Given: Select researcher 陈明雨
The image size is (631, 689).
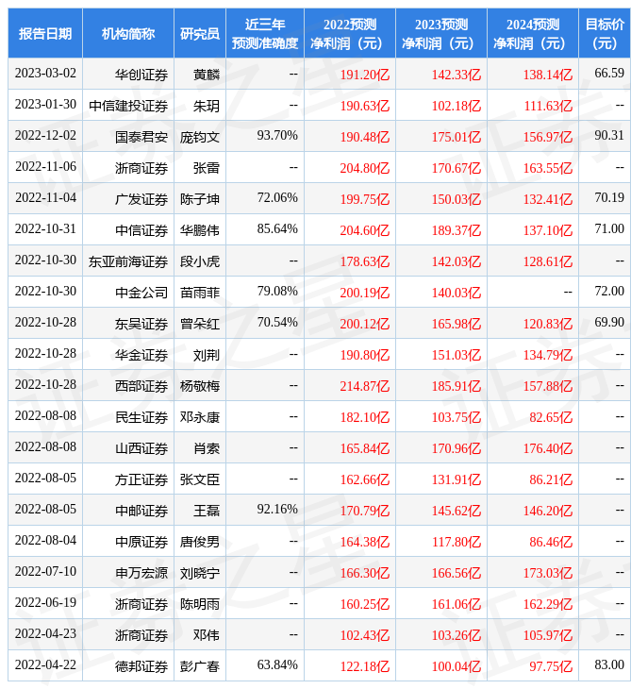Looking at the screenshot, I should pyautogui.click(x=200, y=605).
